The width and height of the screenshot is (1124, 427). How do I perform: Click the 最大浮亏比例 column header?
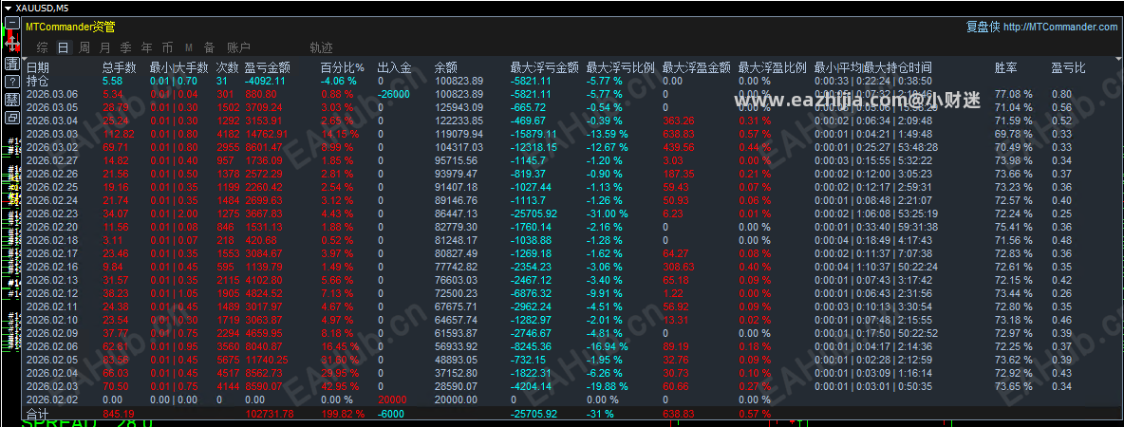[x=621, y=68]
